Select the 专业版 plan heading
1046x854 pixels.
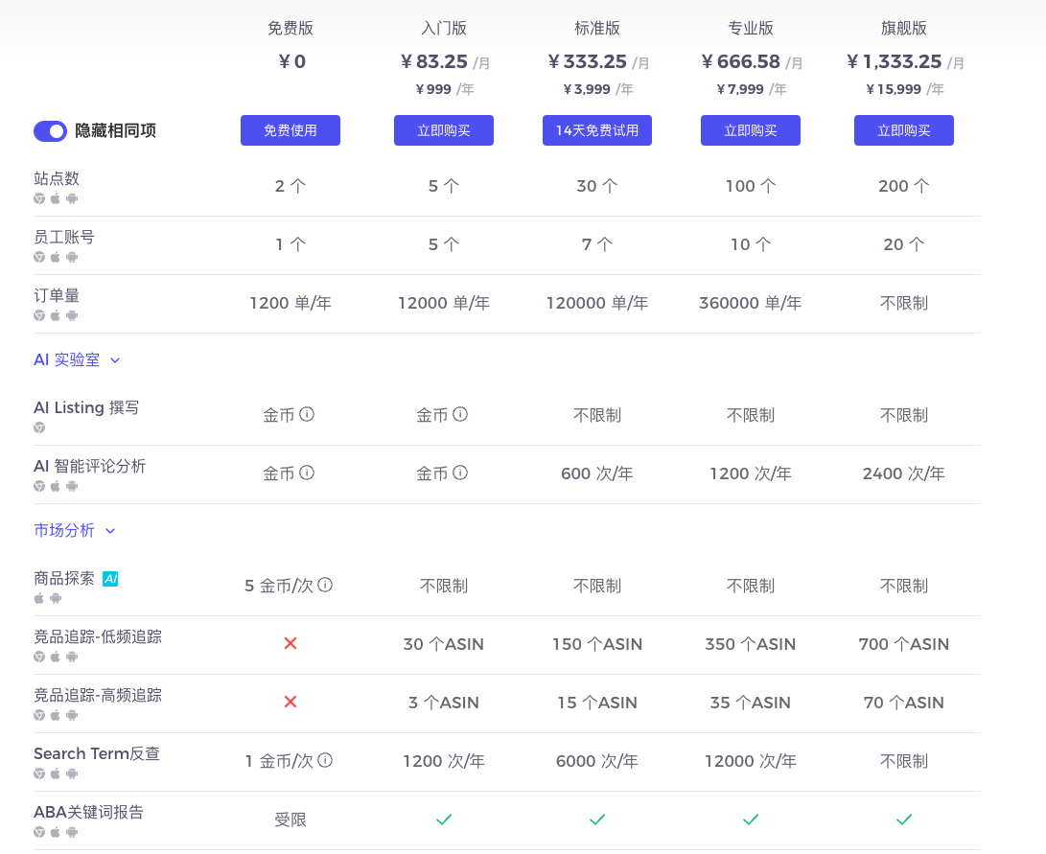pyautogui.click(x=751, y=28)
